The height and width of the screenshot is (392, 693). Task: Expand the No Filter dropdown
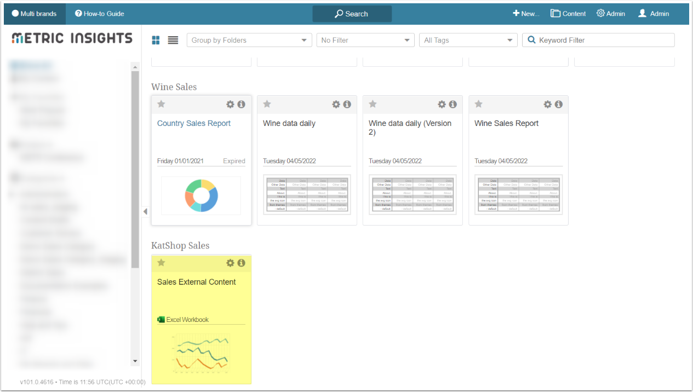click(365, 40)
